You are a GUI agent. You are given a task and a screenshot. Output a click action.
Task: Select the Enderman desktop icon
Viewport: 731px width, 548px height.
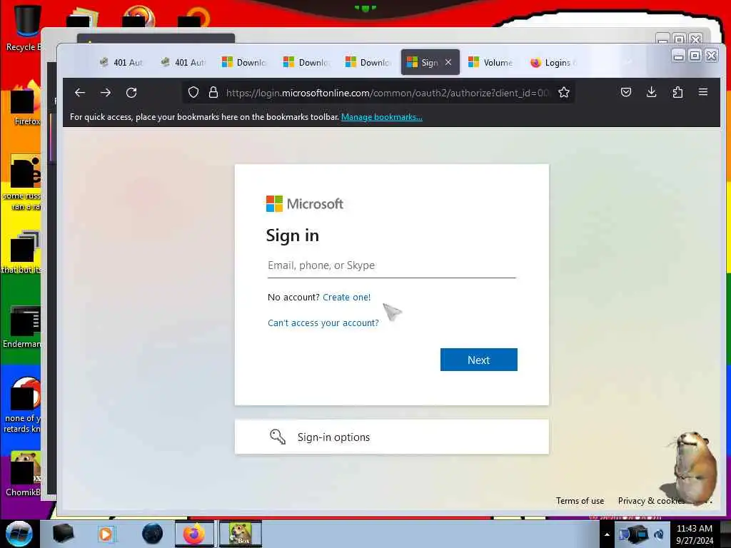[x=22, y=326]
